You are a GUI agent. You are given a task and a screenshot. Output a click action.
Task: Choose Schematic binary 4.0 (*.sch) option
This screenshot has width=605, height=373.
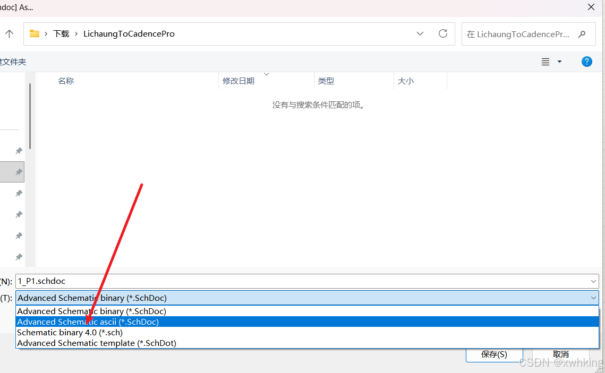(x=307, y=333)
